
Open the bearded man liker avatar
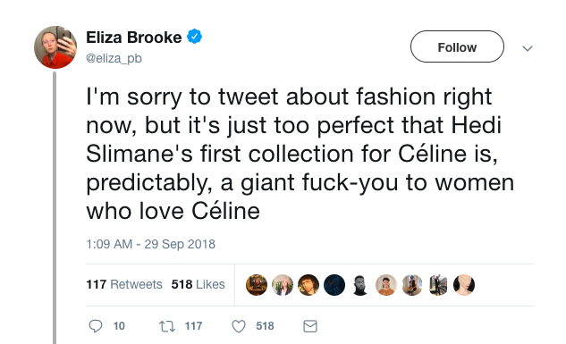coord(360,285)
